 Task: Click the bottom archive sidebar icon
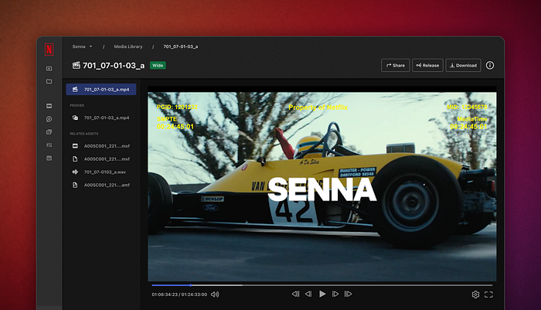click(x=49, y=158)
